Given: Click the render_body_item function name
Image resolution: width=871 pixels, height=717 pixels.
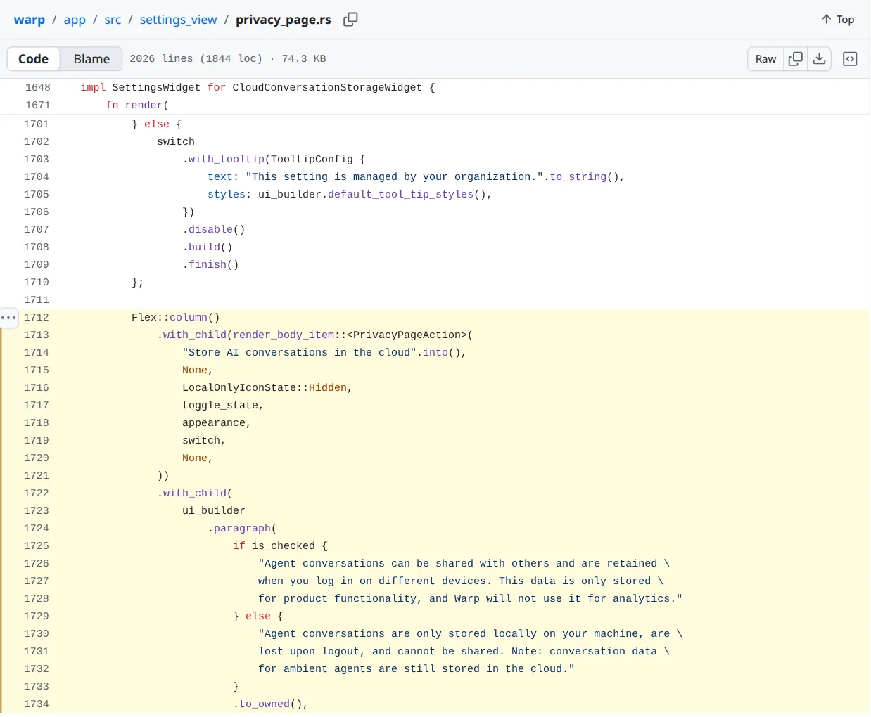Looking at the screenshot, I should pos(284,335).
